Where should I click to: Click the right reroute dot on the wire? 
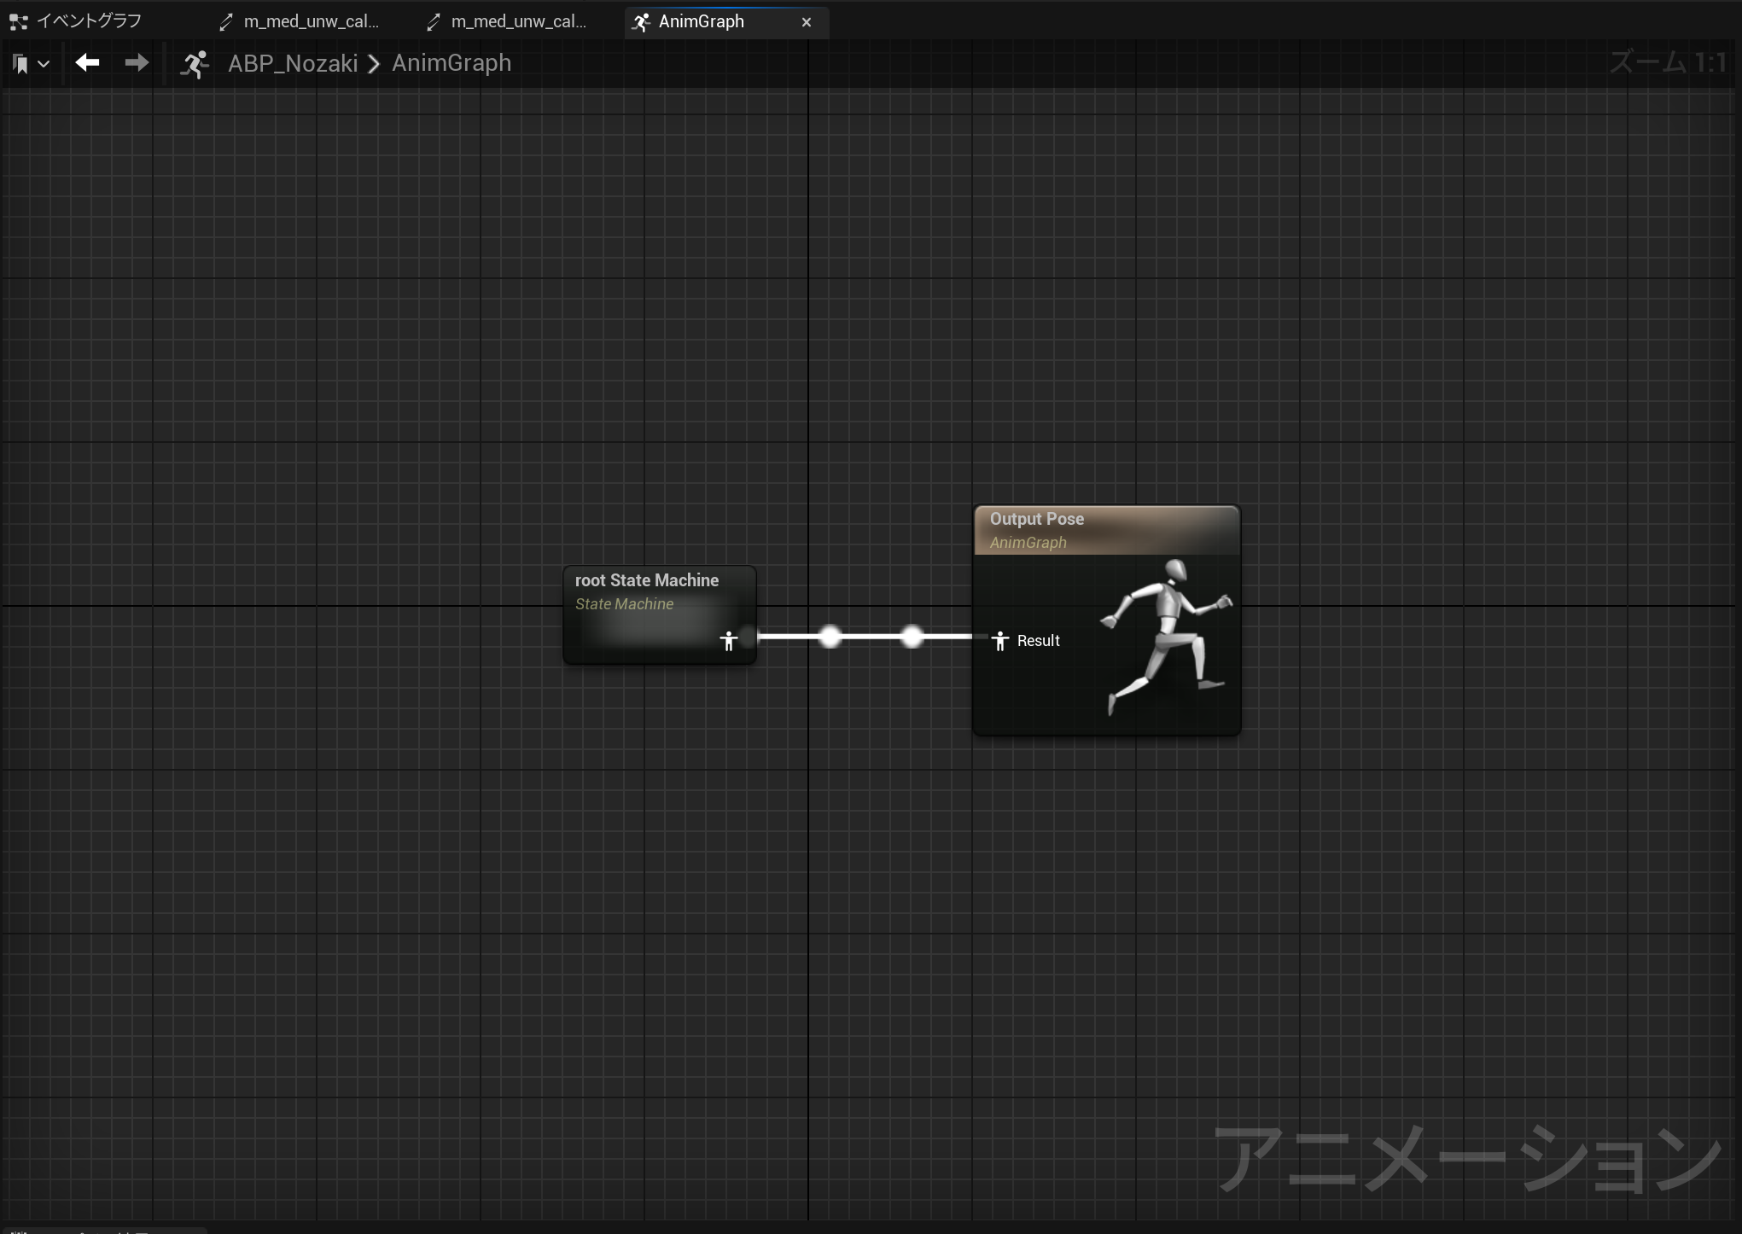[912, 637]
